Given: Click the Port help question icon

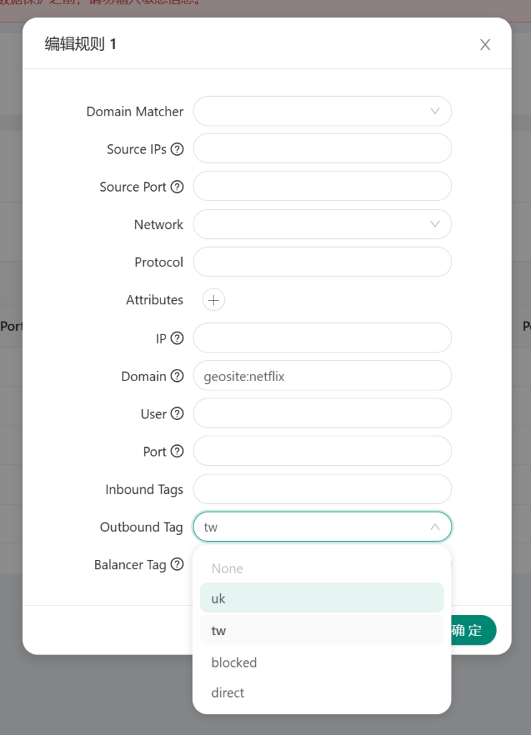Looking at the screenshot, I should (177, 451).
